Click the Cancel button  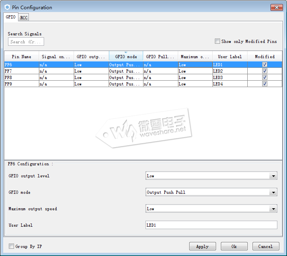coord(266,246)
